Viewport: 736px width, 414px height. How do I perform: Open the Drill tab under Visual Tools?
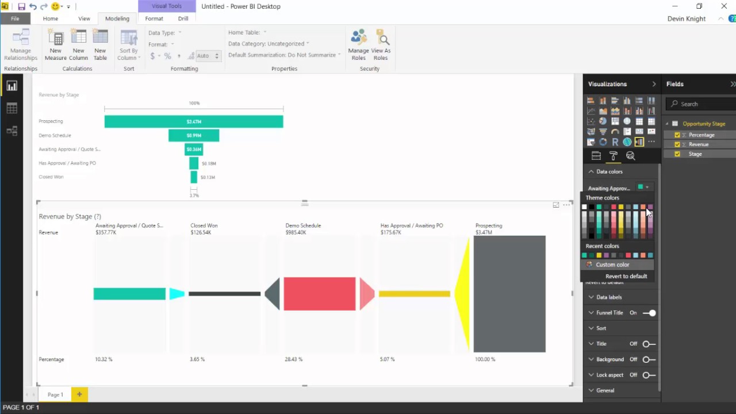[x=183, y=18]
